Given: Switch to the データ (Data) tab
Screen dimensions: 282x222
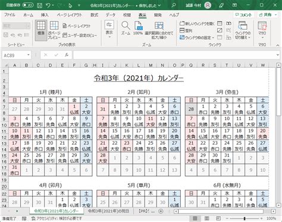Looking at the screenshot, I should pyautogui.click(x=111, y=15).
